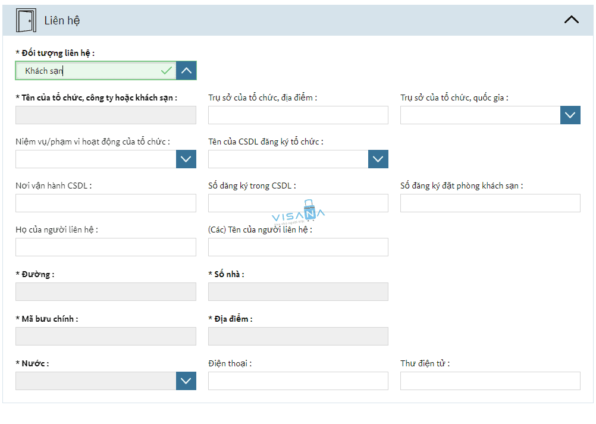
Task: Click the door icon beside Liên hệ
Action: pyautogui.click(x=26, y=20)
